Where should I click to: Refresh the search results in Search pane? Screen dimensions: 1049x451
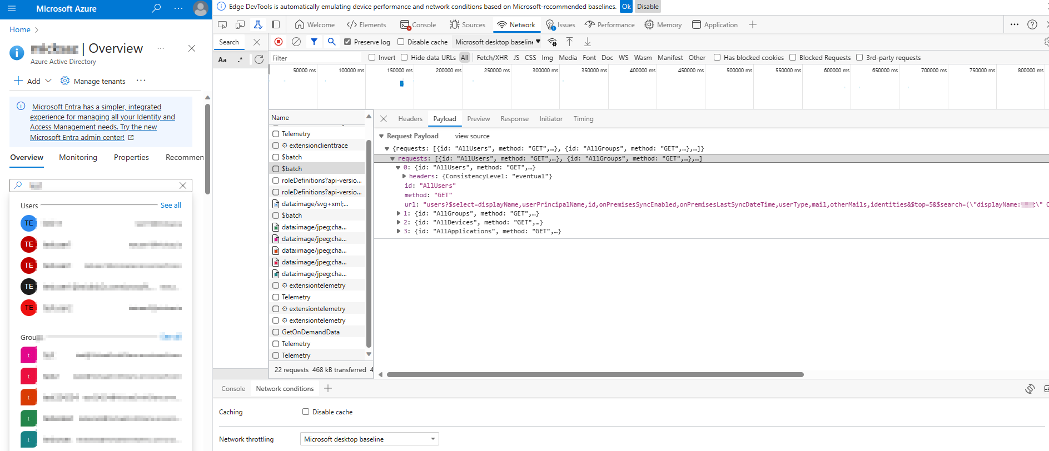click(258, 59)
